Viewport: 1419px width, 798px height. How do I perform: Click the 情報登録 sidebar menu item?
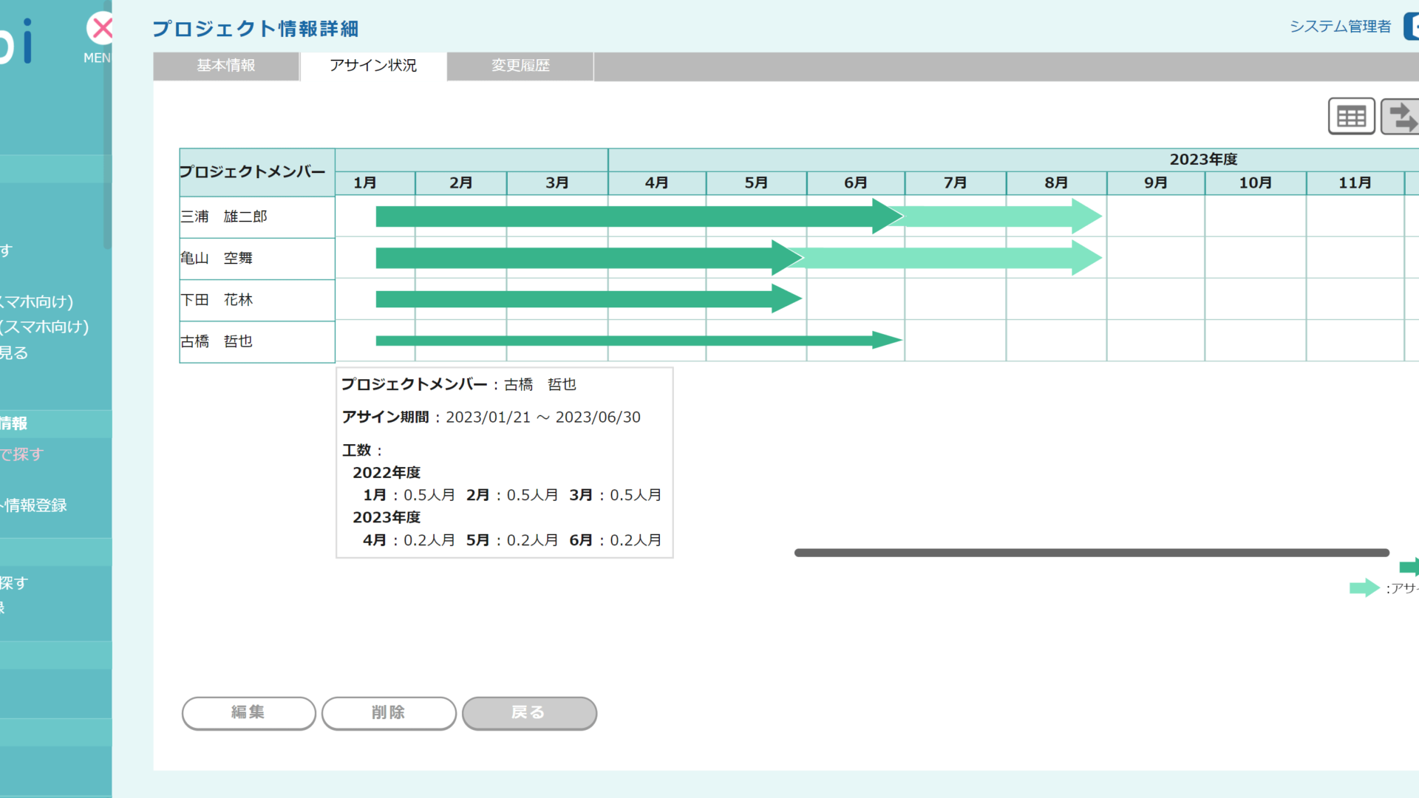[35, 505]
